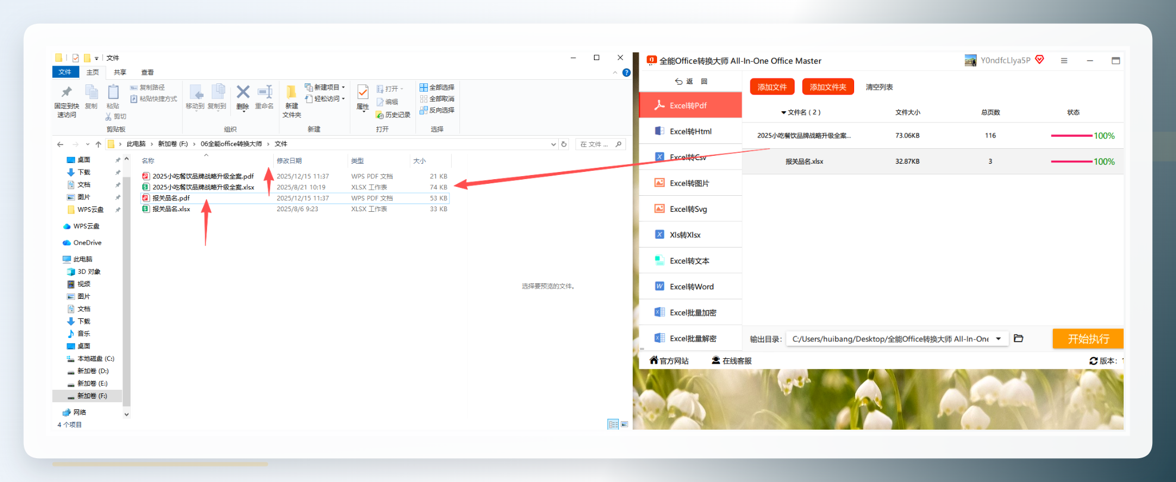
Task: Click 清空列表 to clear the list
Action: point(879,87)
